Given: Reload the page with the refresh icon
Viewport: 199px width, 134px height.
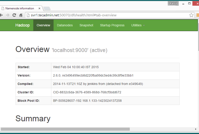Looking at the screenshot, I should 14,15.
